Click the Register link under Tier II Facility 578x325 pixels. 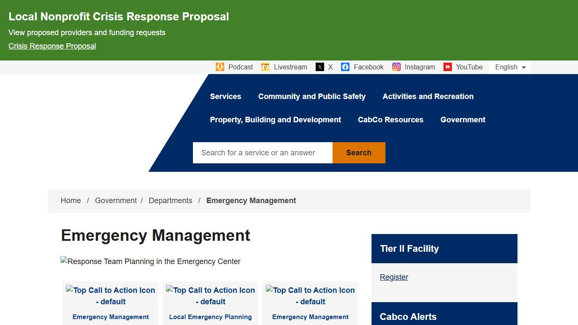(x=394, y=277)
